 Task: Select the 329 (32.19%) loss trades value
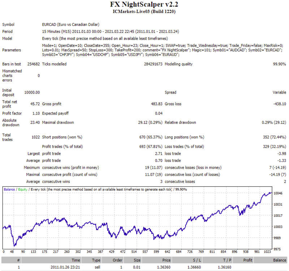[x=275, y=147]
